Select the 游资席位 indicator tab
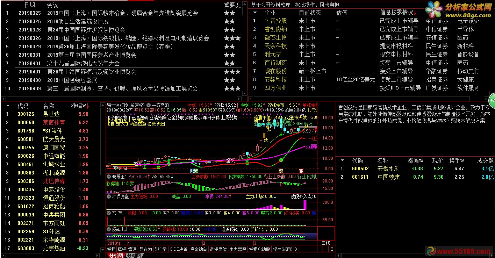The height and width of the screenshot is (258, 495). 218,249
